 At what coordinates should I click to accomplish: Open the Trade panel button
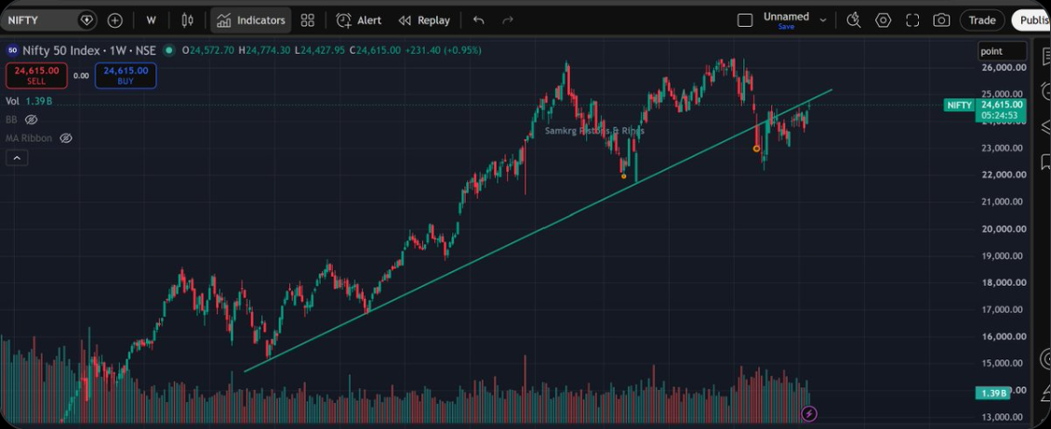pyautogui.click(x=982, y=20)
